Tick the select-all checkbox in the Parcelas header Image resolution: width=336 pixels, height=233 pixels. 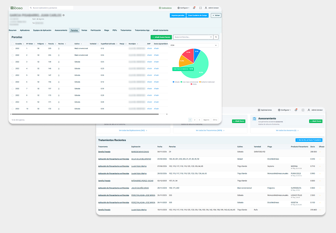point(12,44)
